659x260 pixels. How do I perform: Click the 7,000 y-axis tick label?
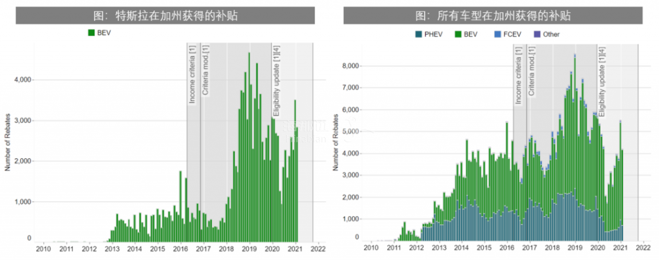point(352,88)
